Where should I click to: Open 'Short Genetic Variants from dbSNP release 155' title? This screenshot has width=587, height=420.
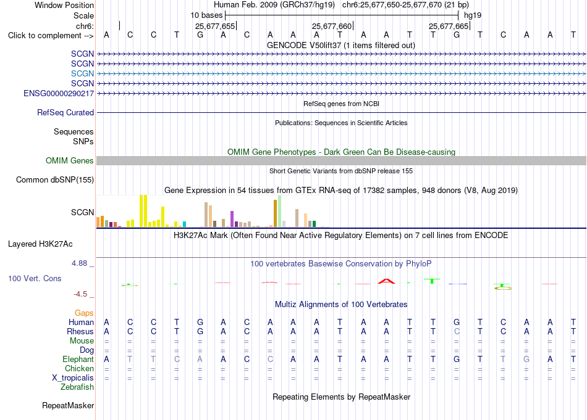341,171
